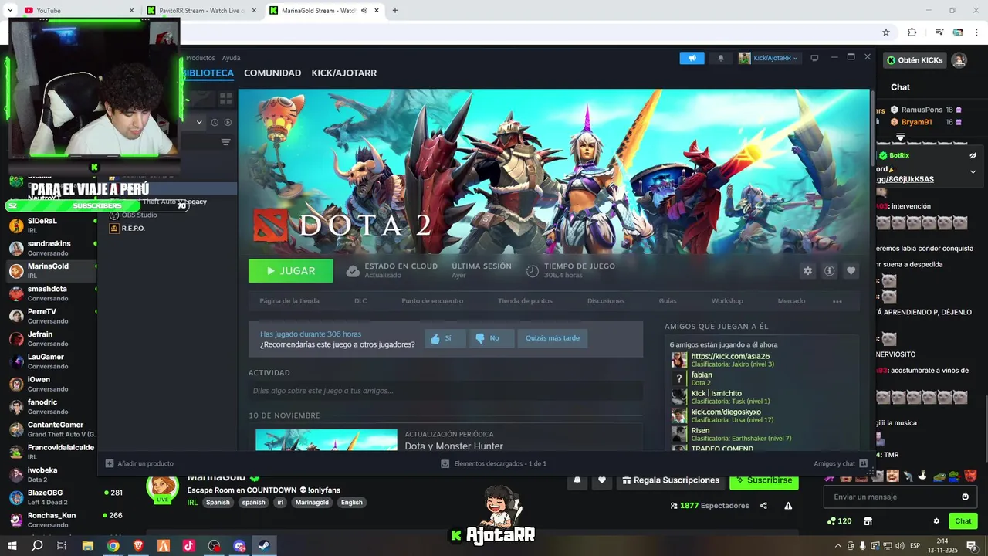Click the Obtén KICKs button
Screen dimensions: 988x556
[915, 60]
